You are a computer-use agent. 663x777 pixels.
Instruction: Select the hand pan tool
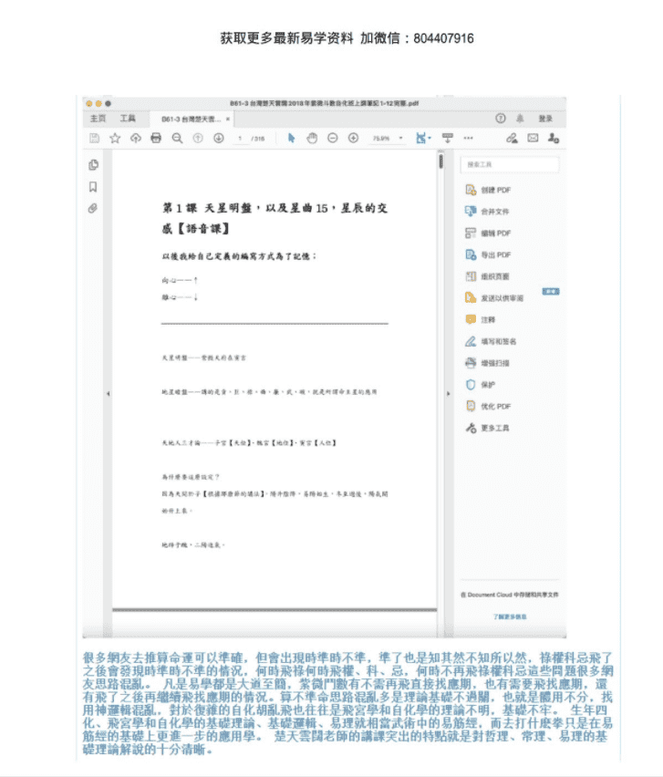tap(311, 138)
